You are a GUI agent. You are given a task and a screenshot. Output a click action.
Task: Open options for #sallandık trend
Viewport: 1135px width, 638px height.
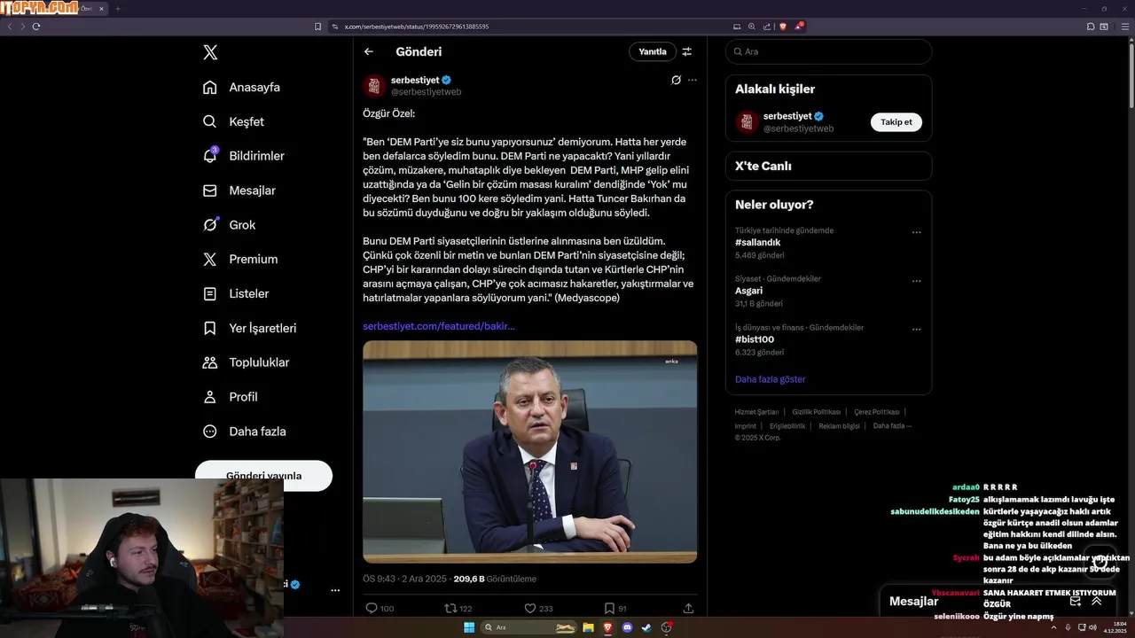[917, 232]
